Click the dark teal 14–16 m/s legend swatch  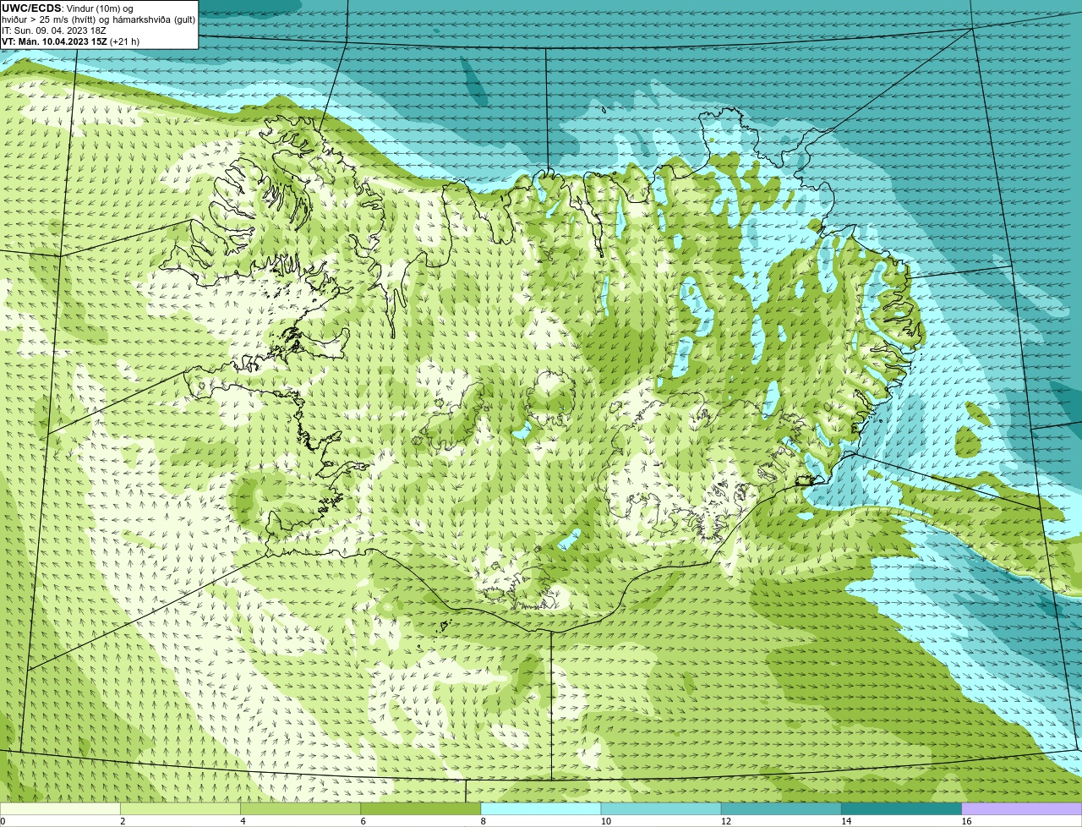pyautogui.click(x=901, y=808)
